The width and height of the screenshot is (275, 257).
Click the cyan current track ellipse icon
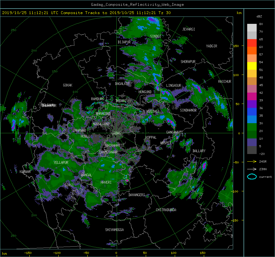pos(252,177)
